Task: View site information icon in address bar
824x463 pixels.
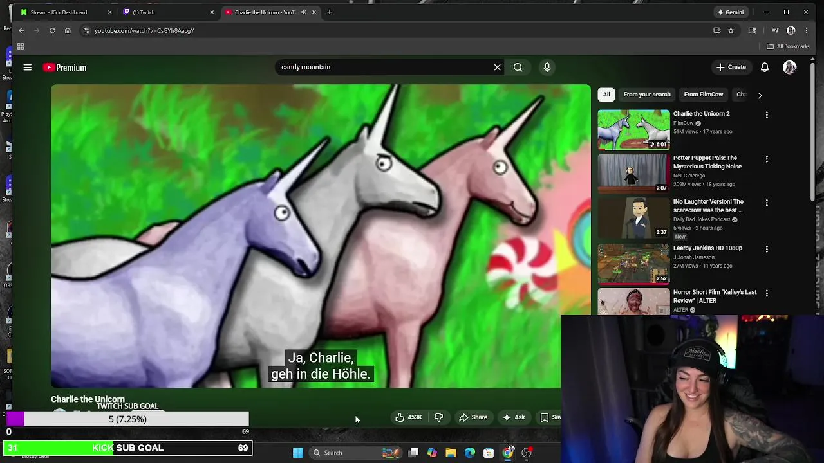Action: pos(86,30)
